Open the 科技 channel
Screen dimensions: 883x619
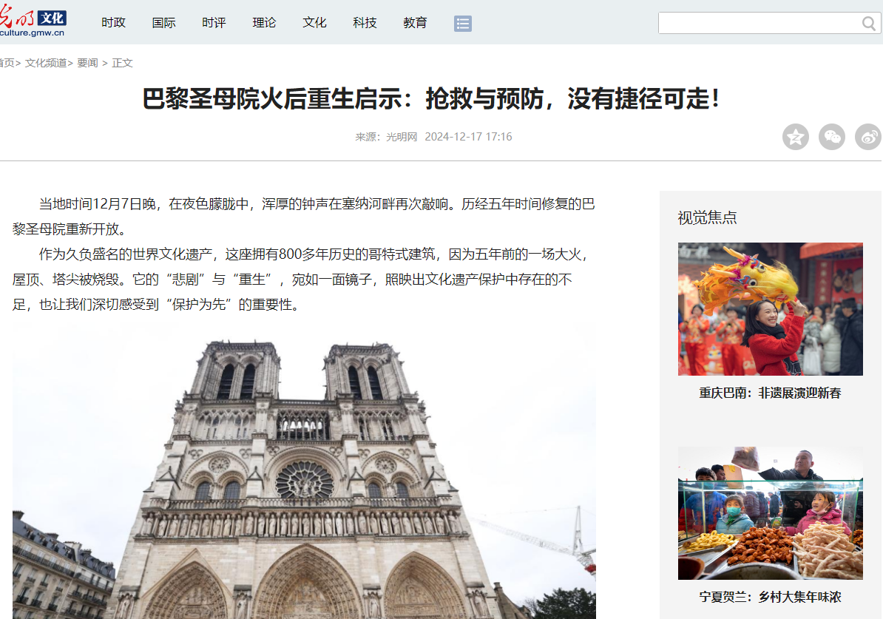(x=365, y=23)
